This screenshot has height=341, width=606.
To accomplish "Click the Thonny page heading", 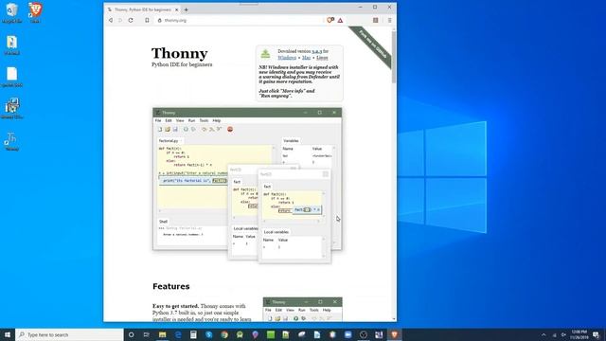I will 179,53.
